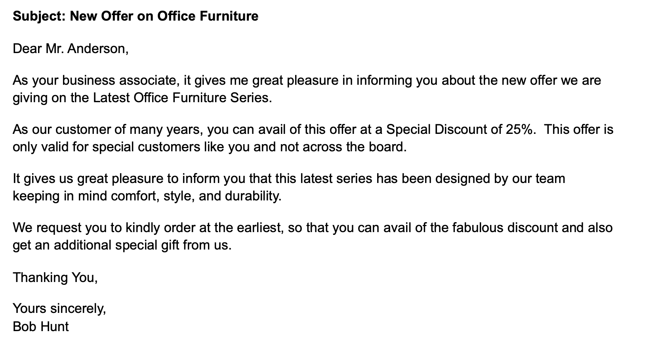Click the subject line 'New Offer on Office Furniture'
The height and width of the screenshot is (343, 660).
(x=164, y=16)
